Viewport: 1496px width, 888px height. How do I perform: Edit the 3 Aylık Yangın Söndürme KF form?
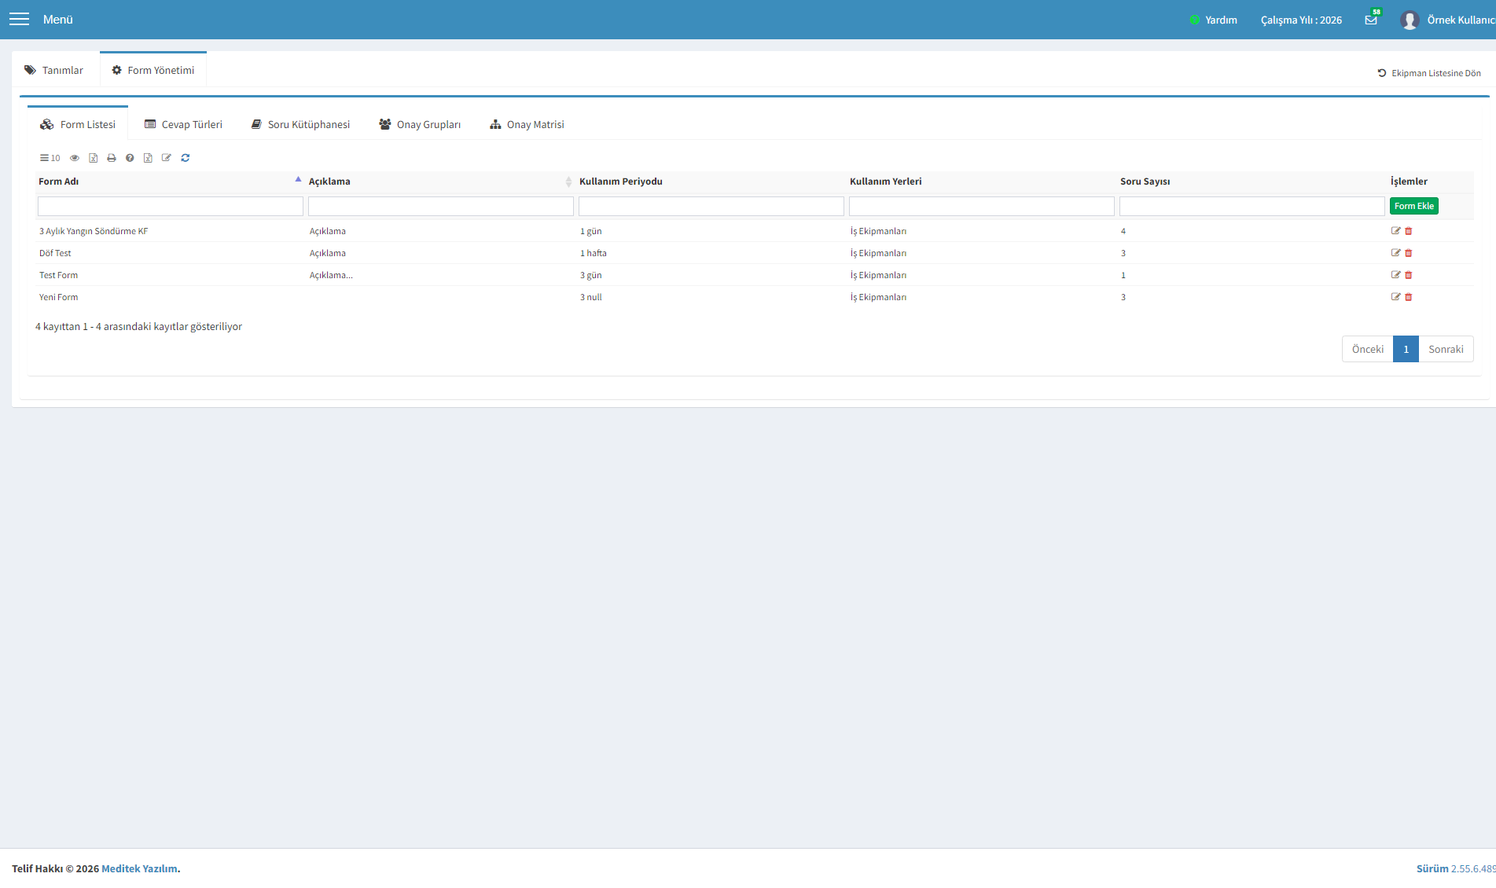pos(1396,231)
